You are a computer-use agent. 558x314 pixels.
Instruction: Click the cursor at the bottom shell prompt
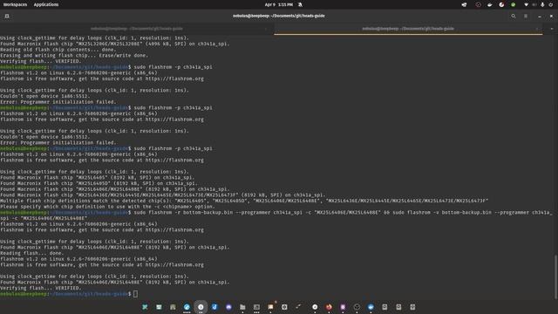click(x=136, y=294)
